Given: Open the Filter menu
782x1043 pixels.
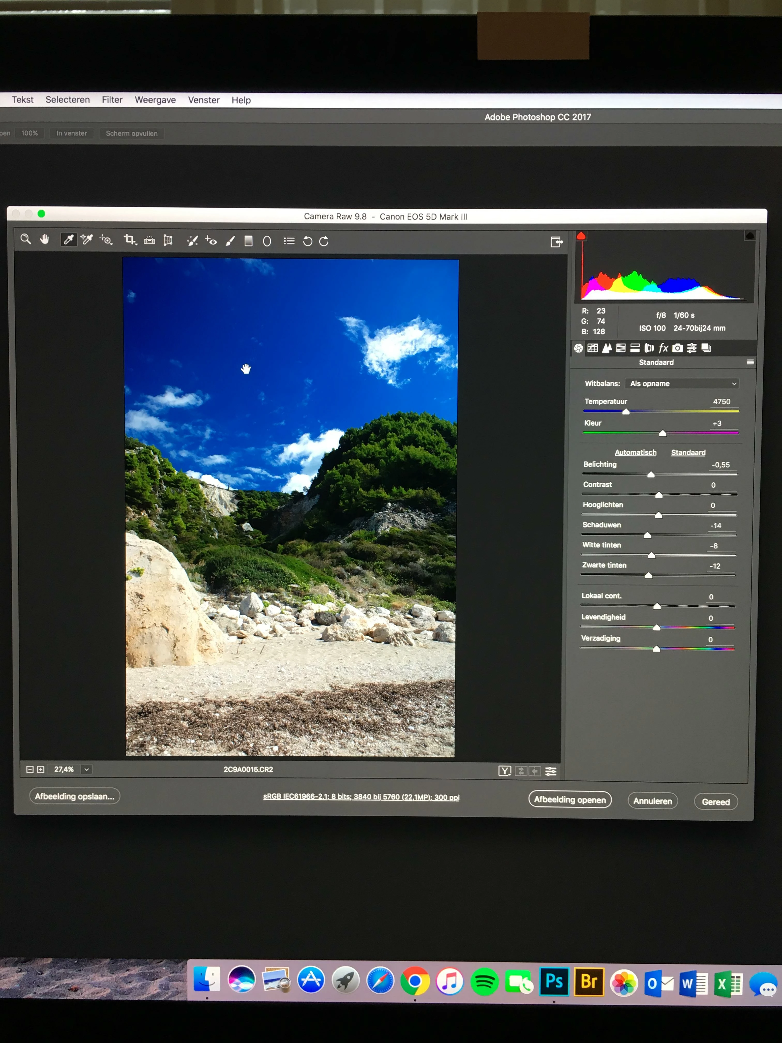Looking at the screenshot, I should tap(112, 100).
